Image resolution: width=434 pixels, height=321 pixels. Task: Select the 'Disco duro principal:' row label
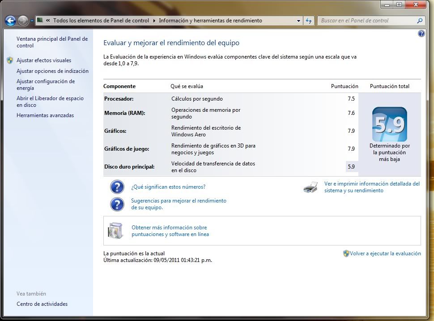point(129,167)
